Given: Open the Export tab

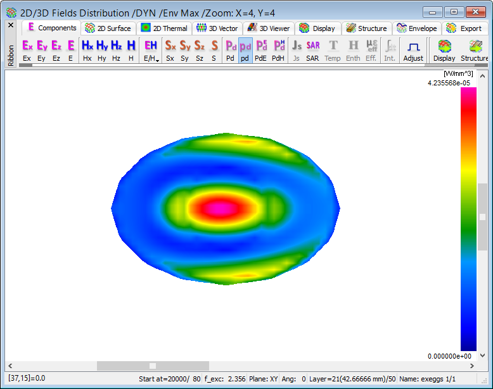Looking at the screenshot, I should 464,28.
